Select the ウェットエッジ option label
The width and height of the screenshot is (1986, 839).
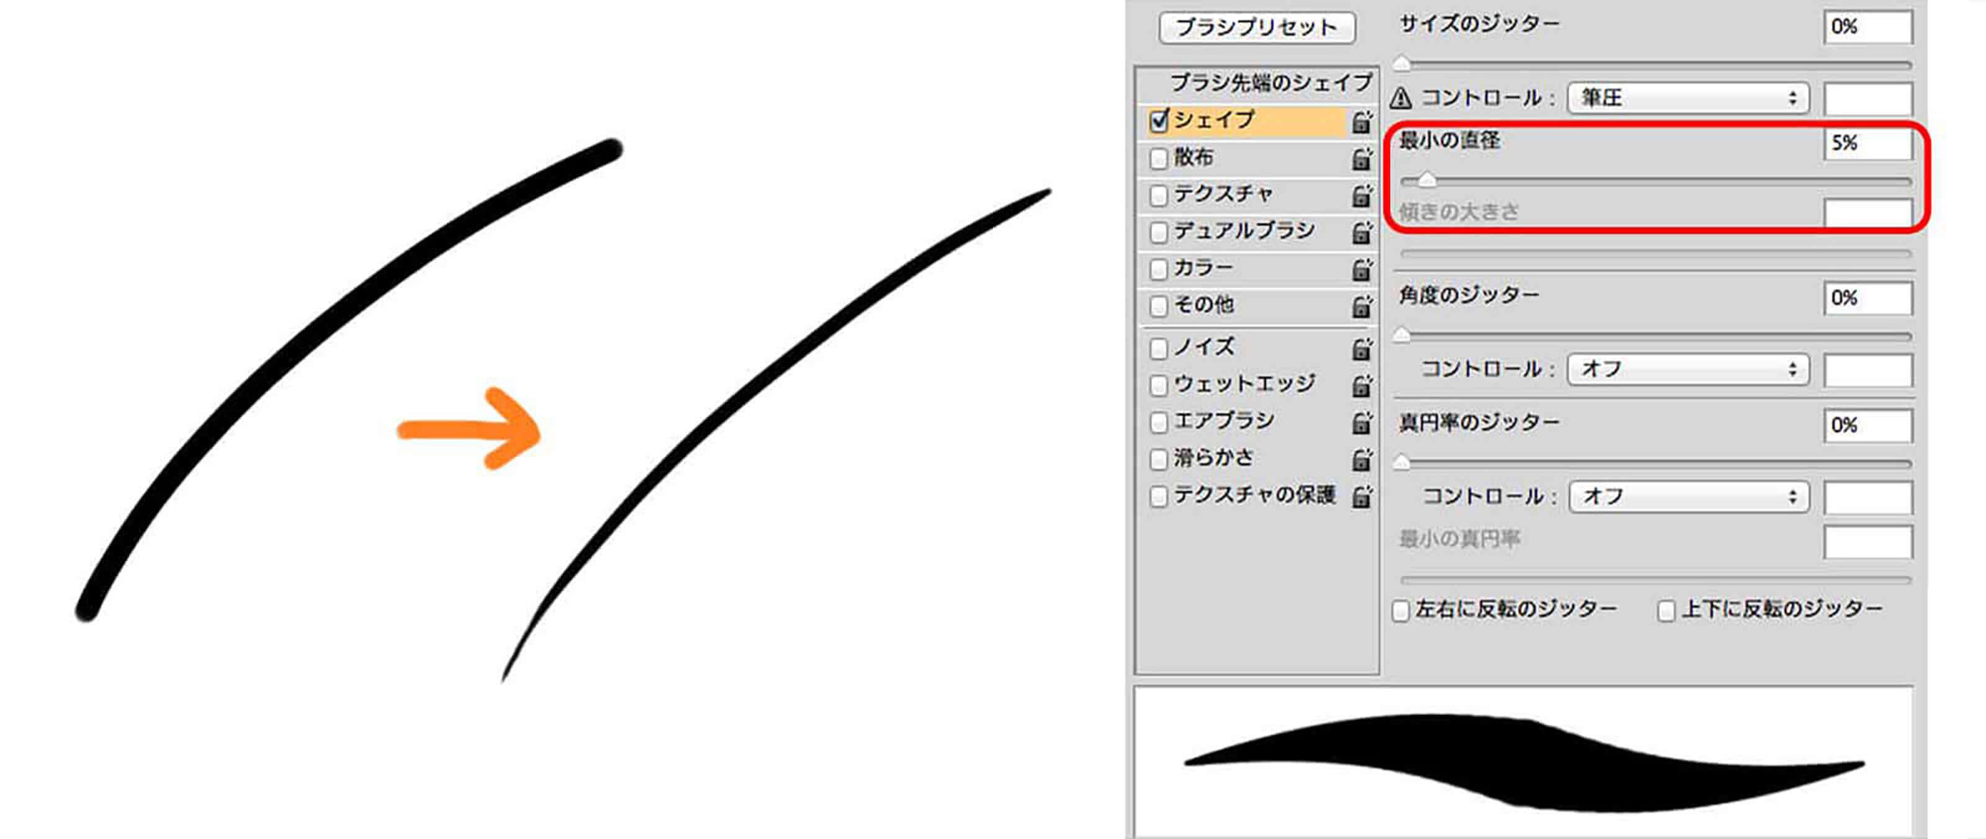[x=1244, y=384]
